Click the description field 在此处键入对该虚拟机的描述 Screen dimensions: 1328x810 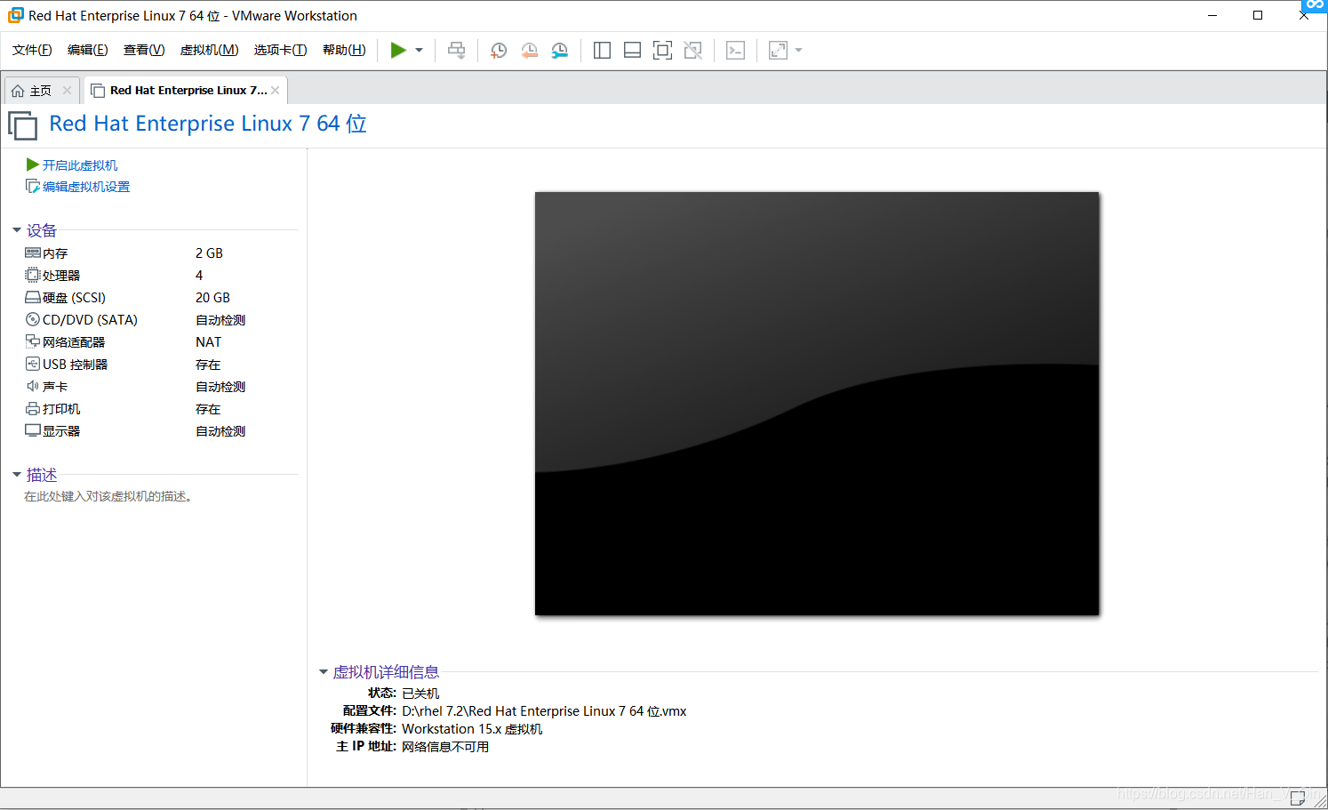pos(108,496)
